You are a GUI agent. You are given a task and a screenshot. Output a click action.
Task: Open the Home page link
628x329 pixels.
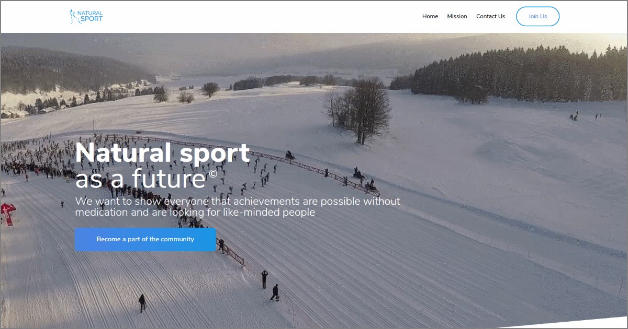(x=430, y=16)
